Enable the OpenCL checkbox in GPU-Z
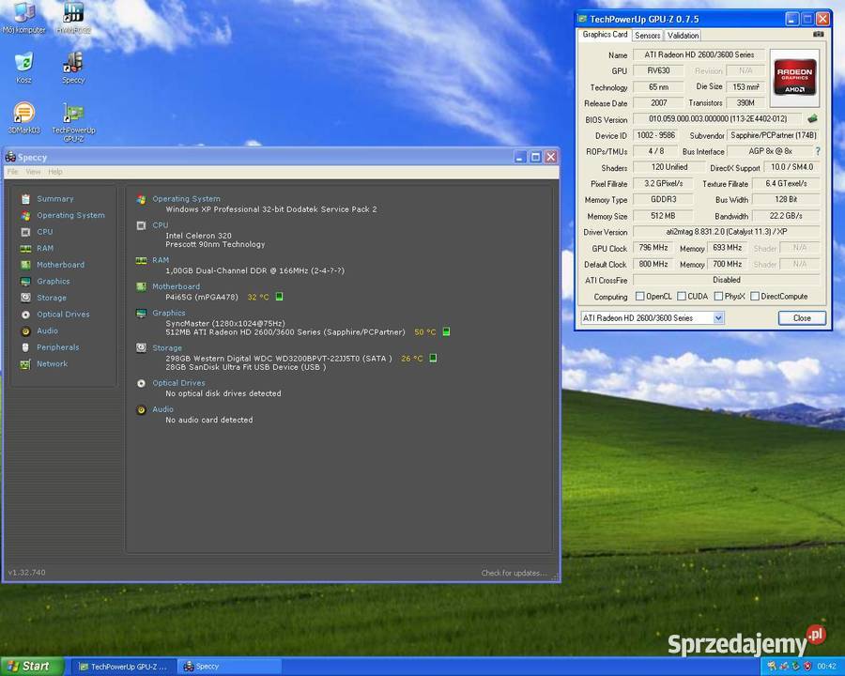845x676 pixels. point(639,296)
